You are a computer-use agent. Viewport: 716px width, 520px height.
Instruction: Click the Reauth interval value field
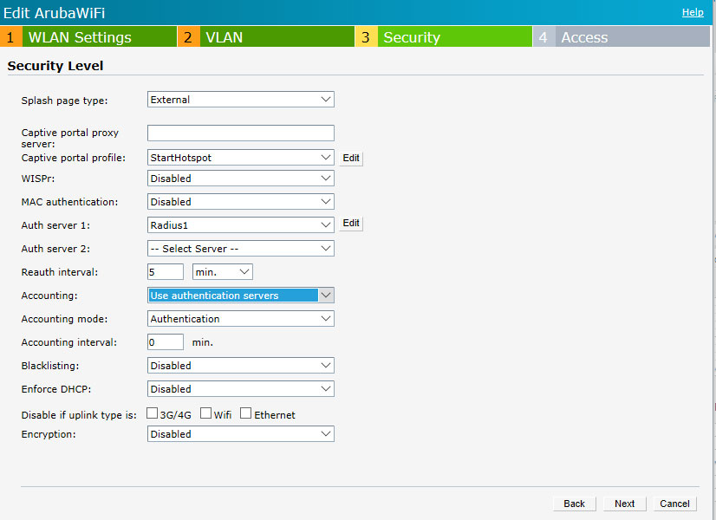pyautogui.click(x=166, y=272)
